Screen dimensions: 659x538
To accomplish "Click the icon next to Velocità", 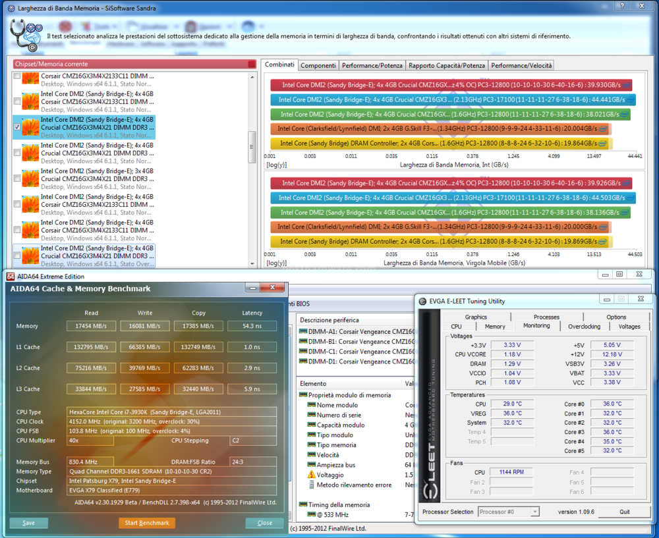I will click(x=312, y=455).
